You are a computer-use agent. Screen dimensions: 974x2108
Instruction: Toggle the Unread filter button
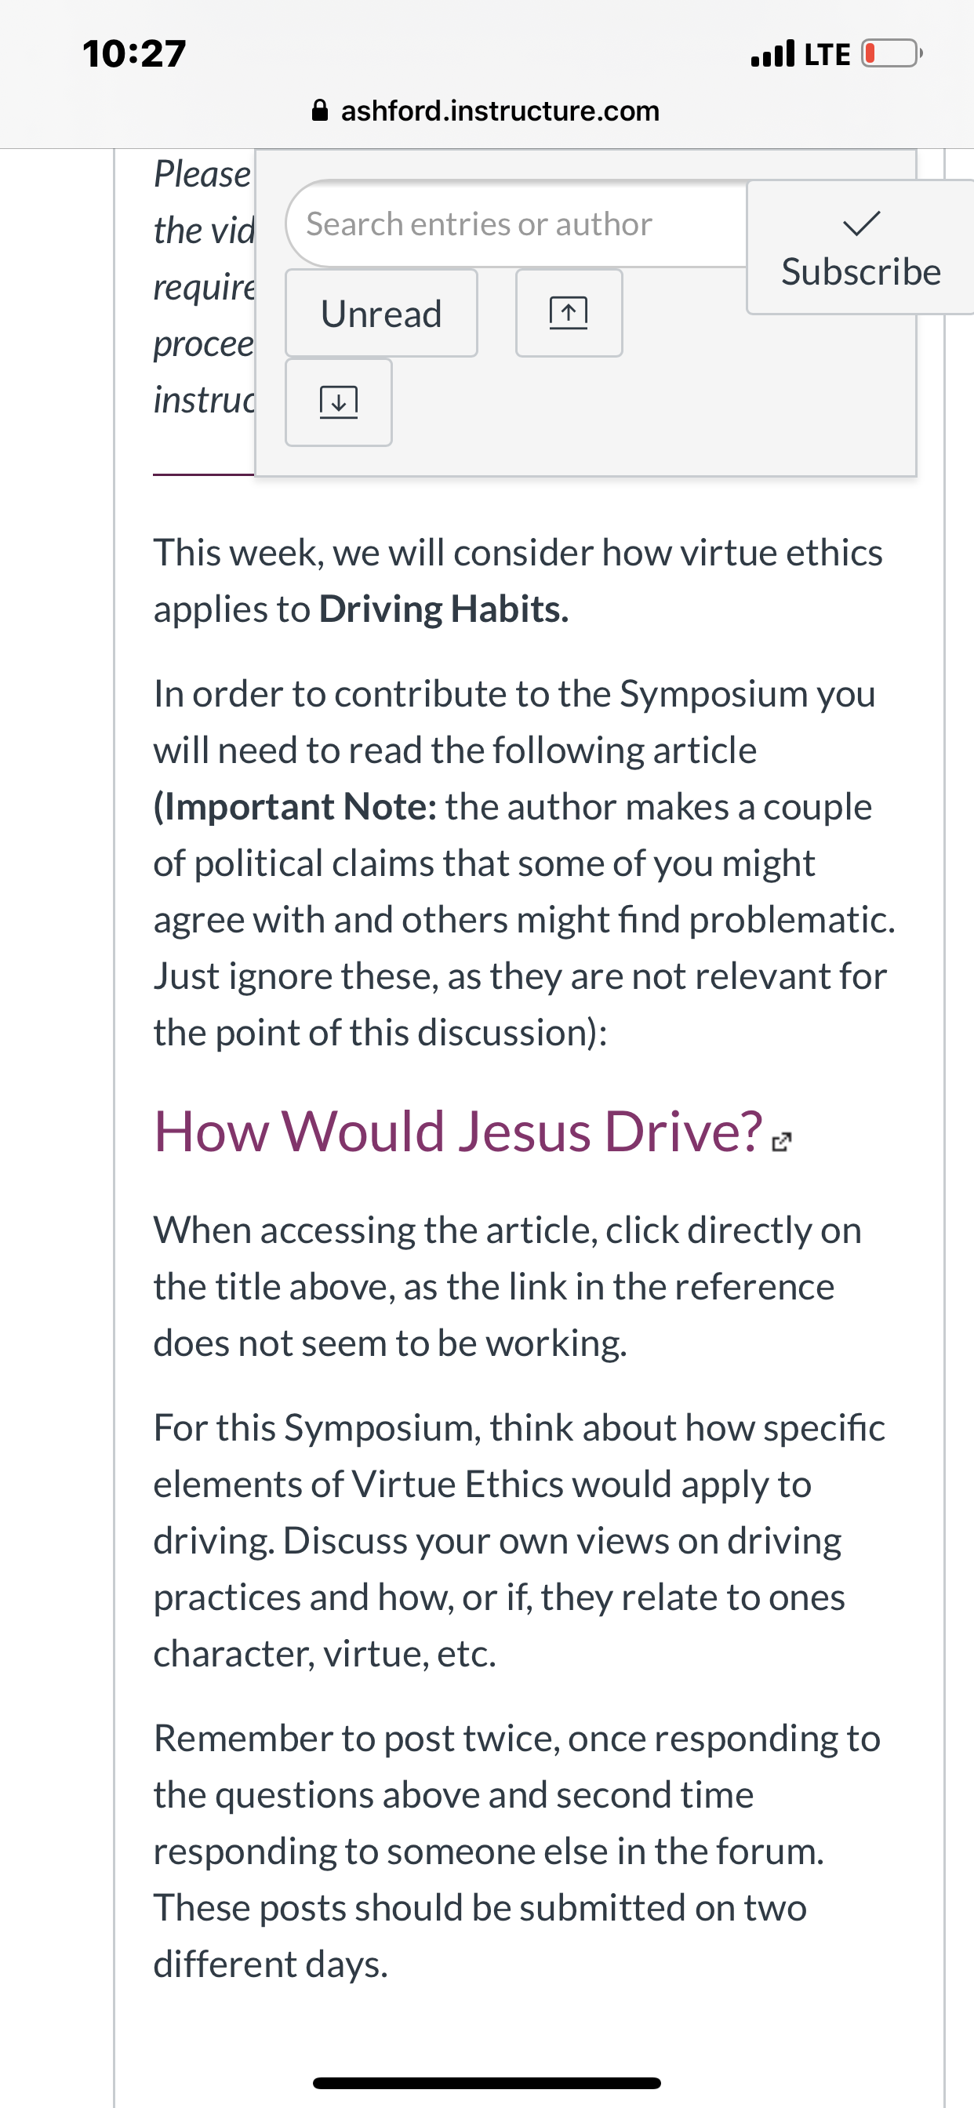pyautogui.click(x=381, y=314)
